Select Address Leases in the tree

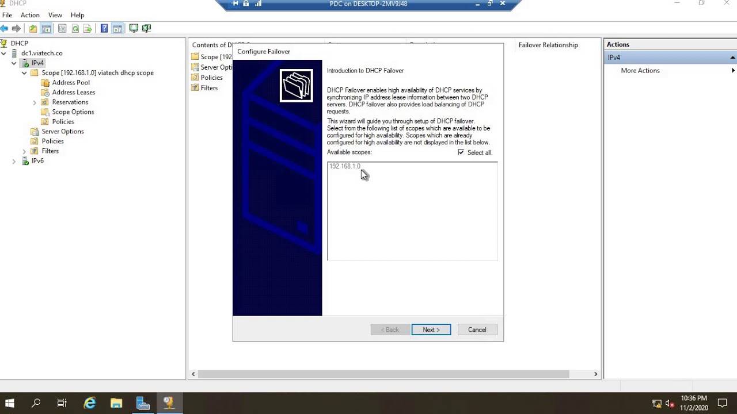point(74,92)
